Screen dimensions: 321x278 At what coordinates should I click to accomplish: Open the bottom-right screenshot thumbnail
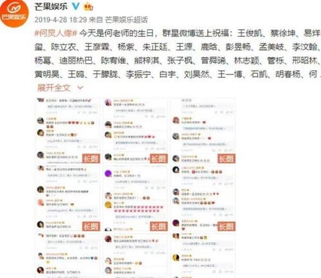[203, 255]
